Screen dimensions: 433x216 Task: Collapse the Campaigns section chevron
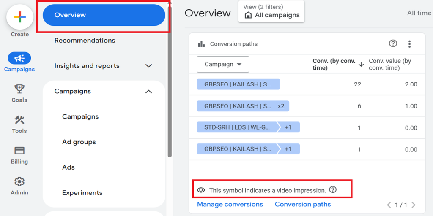tap(148, 91)
